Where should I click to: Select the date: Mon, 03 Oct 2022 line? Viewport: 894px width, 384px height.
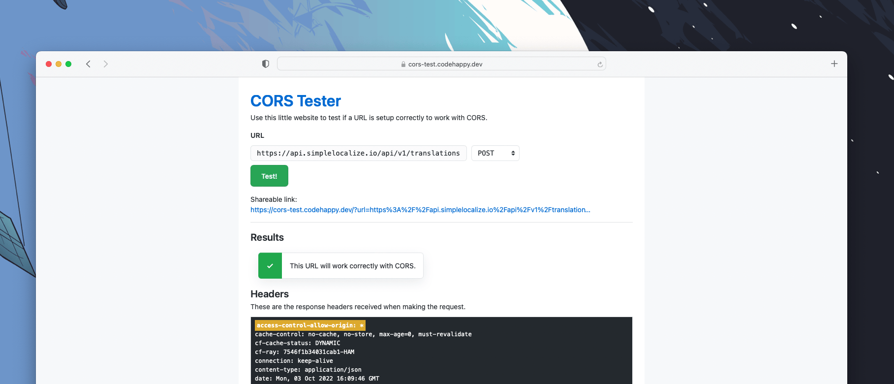click(317, 379)
